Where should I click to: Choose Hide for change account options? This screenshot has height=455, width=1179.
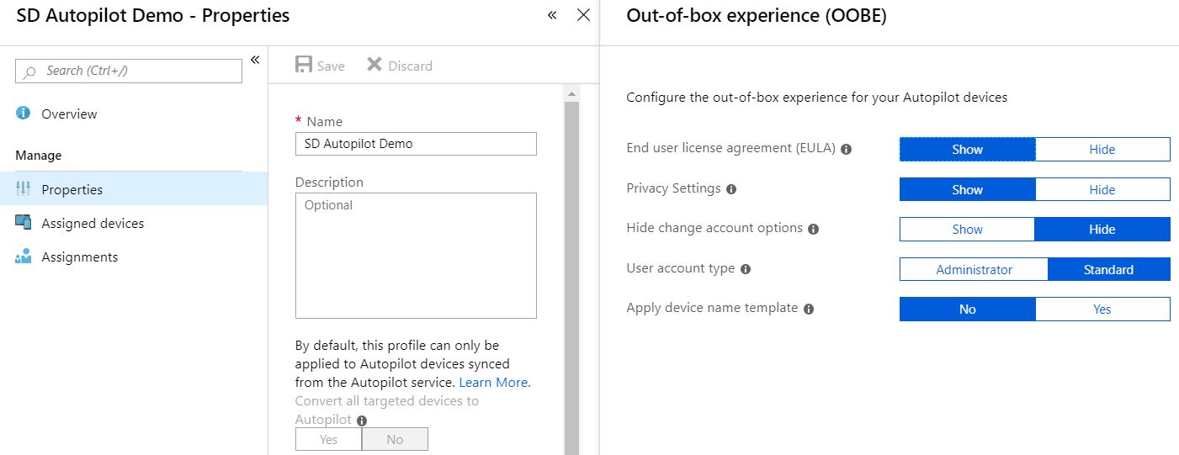(1102, 229)
